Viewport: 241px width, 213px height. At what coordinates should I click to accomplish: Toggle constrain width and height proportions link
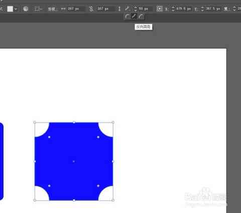point(91,8)
